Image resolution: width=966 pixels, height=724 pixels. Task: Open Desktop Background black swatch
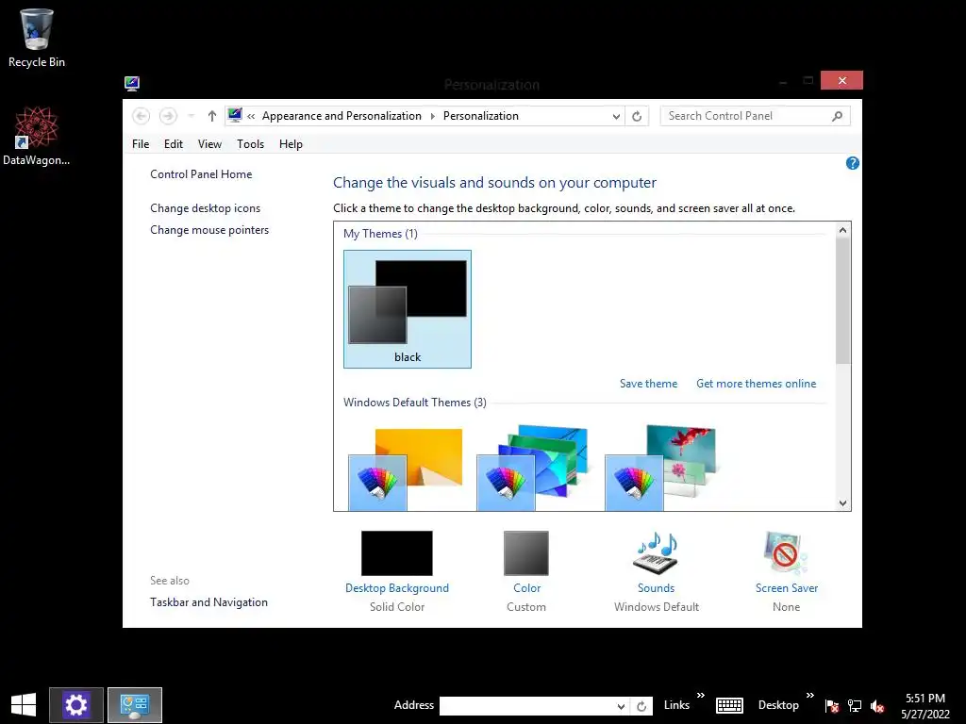point(397,552)
